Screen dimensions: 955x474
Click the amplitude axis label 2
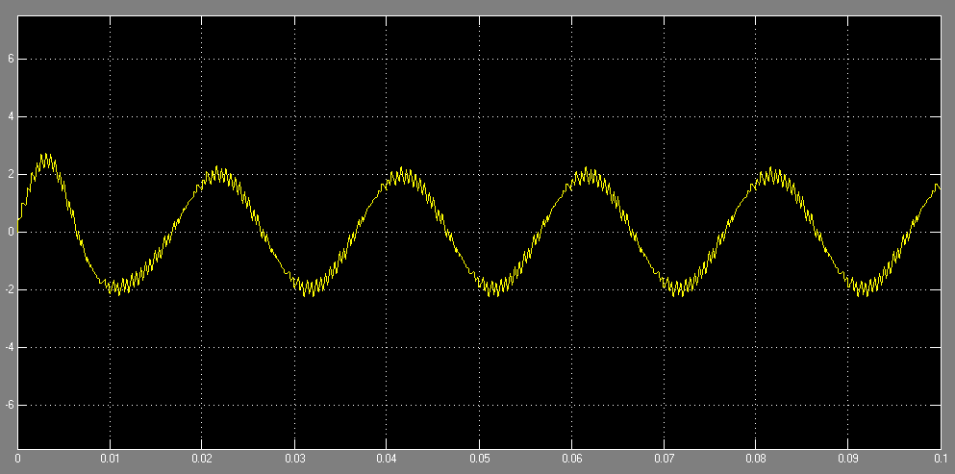(11, 174)
